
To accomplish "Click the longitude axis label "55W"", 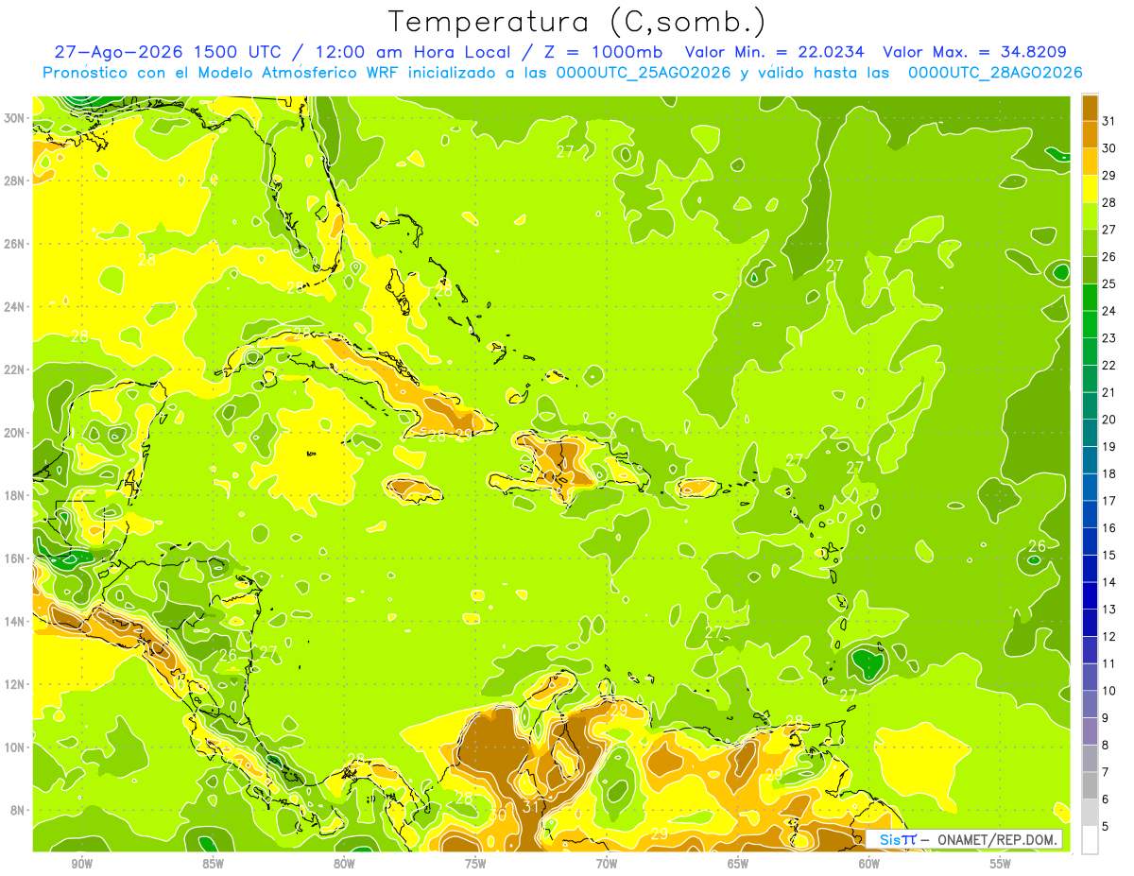I will (1001, 864).
